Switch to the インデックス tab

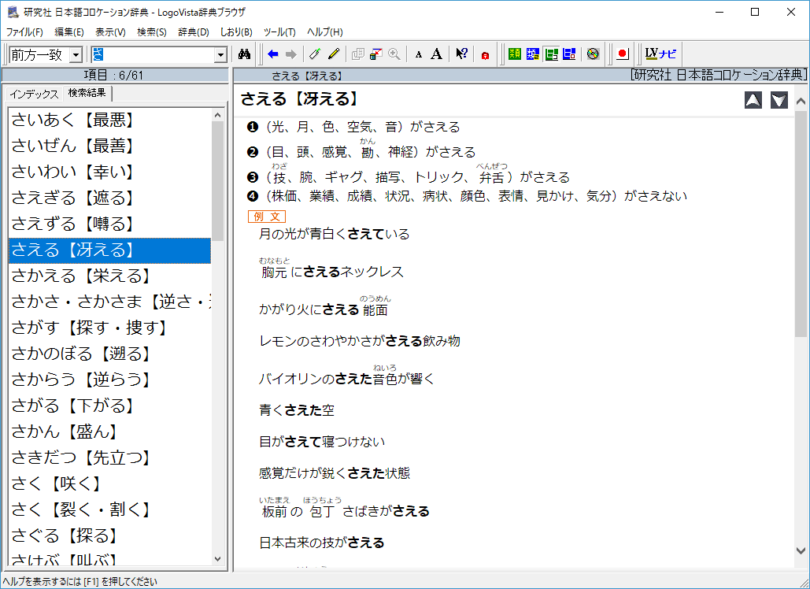34,94
